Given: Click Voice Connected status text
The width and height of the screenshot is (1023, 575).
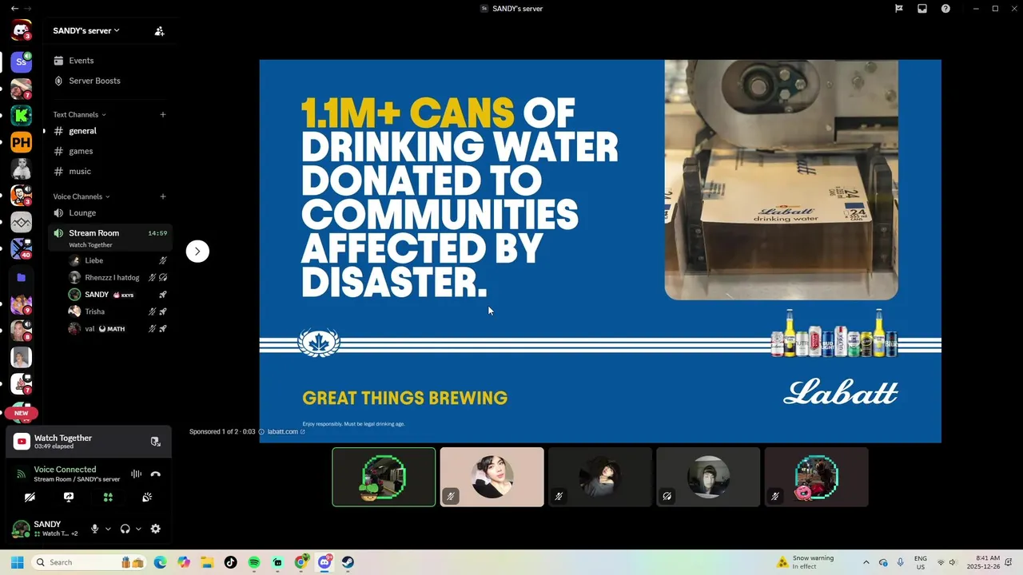Looking at the screenshot, I should (x=65, y=470).
